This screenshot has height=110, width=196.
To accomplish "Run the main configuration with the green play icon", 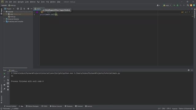I will coord(174,5).
